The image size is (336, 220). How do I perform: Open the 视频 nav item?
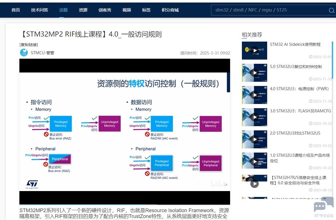tap(127, 10)
